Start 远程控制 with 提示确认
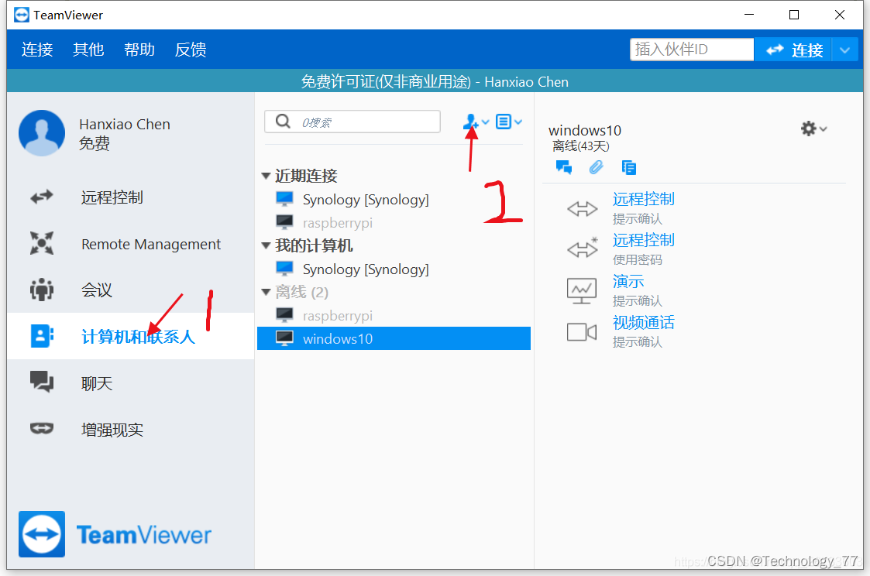The height and width of the screenshot is (576, 870). click(x=644, y=198)
